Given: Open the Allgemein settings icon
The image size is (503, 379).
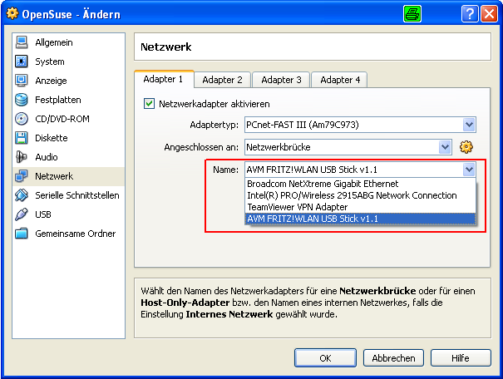Looking at the screenshot, I should (22, 42).
